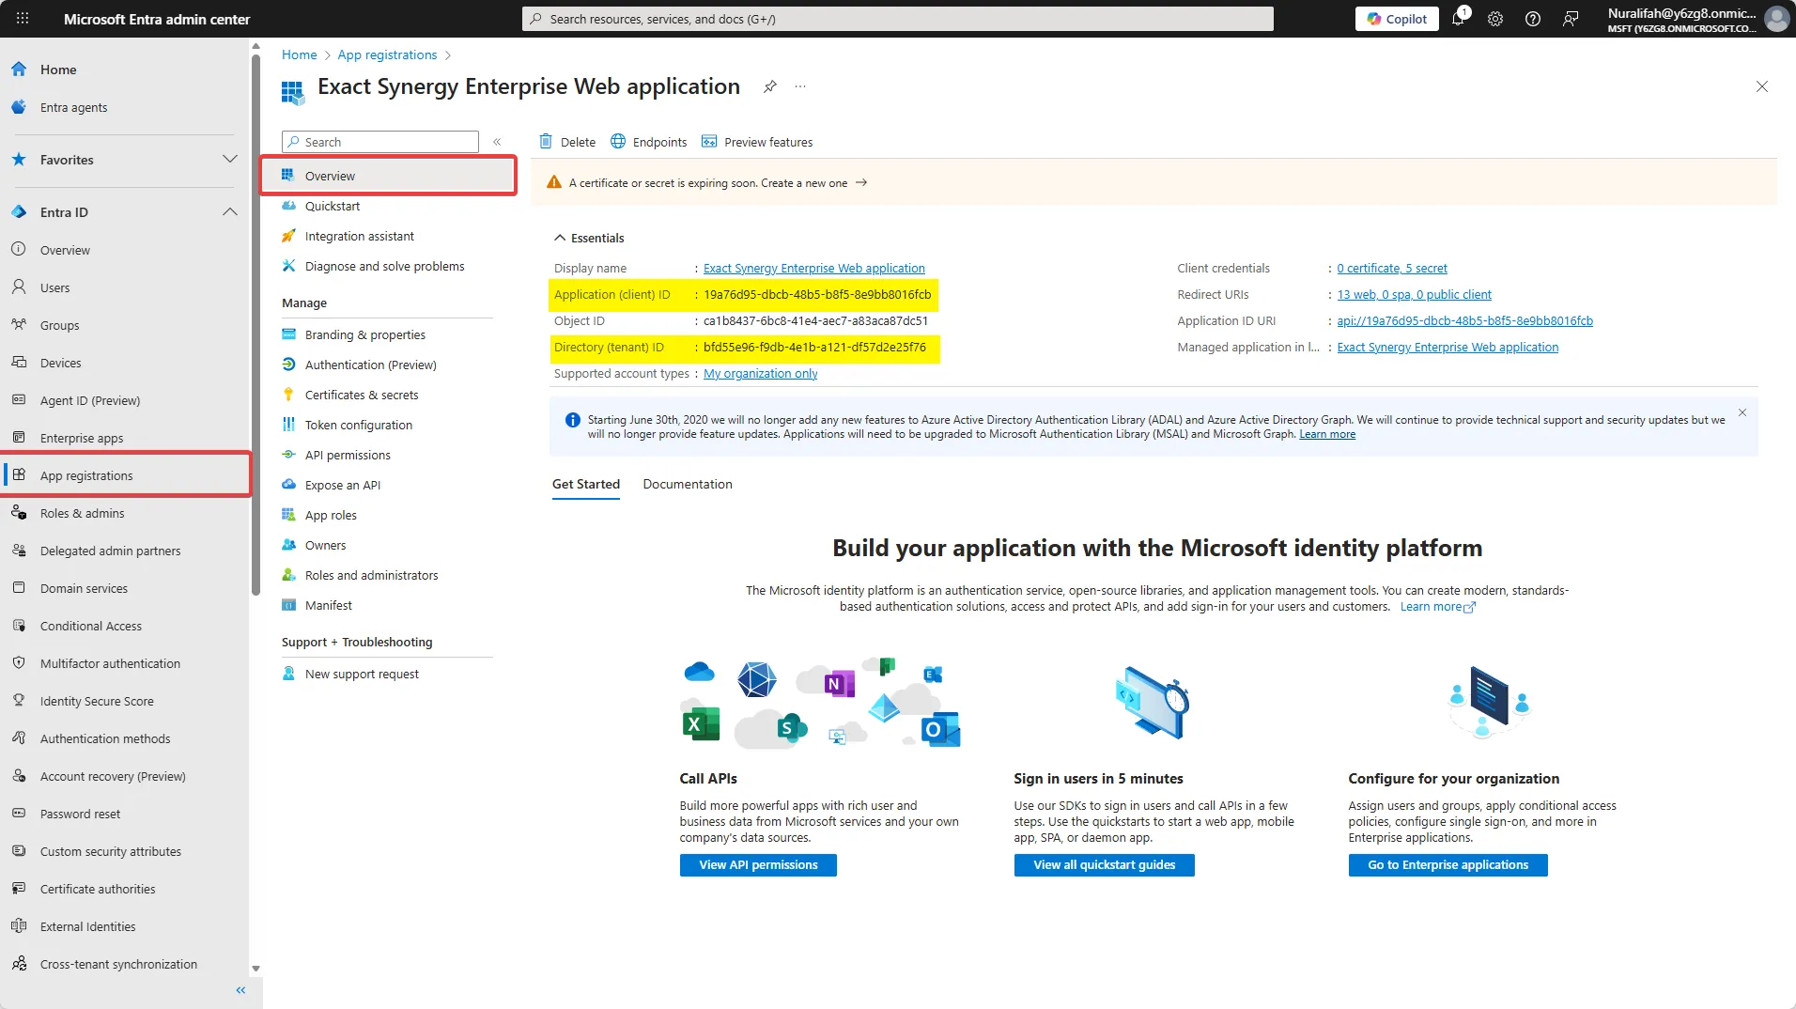This screenshot has width=1796, height=1009.
Task: Collapse the Essentials panel
Action: pyautogui.click(x=560, y=237)
